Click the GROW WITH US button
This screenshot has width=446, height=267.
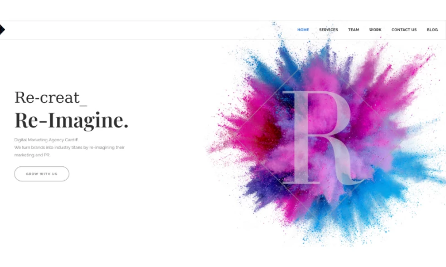pyautogui.click(x=41, y=174)
